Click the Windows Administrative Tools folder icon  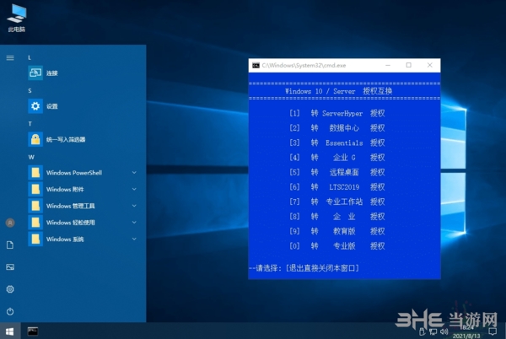(35, 206)
